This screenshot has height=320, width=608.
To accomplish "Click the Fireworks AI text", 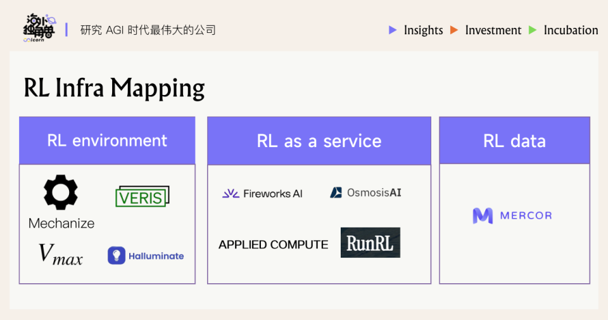I will coord(272,193).
